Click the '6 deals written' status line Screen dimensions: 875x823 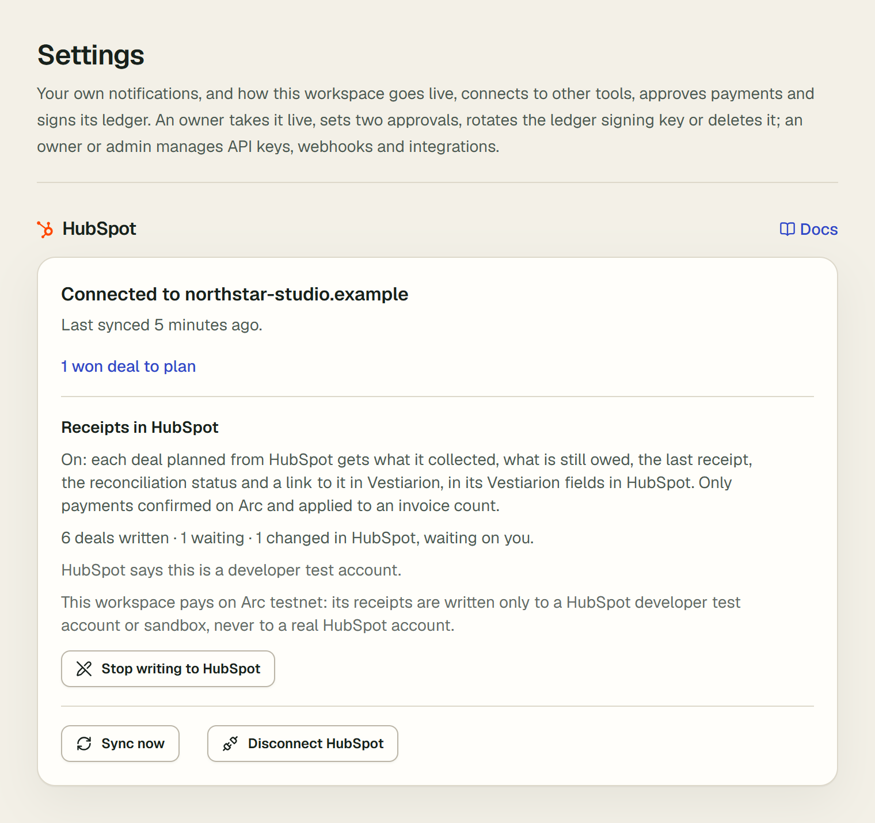(298, 538)
